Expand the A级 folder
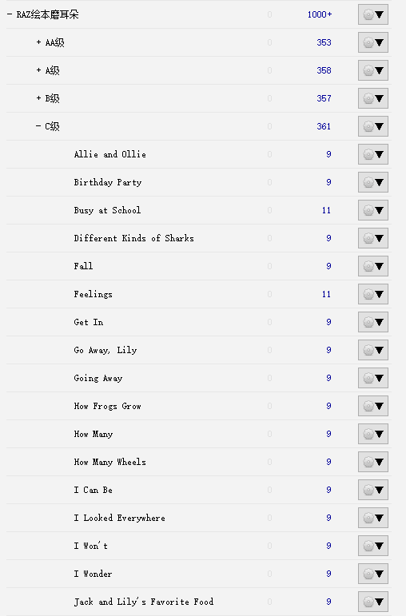Viewport: 406px width, 616px height. [38, 70]
